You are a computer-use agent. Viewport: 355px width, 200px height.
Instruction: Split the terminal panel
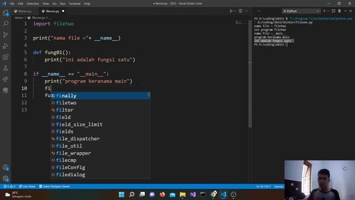click(333, 11)
